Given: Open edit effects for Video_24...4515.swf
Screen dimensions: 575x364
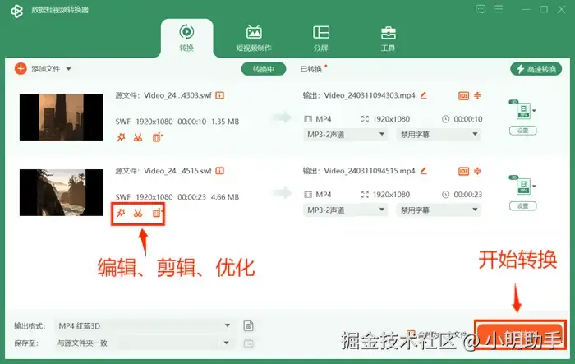Looking at the screenshot, I should (121, 213).
